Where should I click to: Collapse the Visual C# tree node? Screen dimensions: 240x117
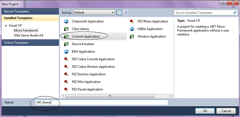6,26
